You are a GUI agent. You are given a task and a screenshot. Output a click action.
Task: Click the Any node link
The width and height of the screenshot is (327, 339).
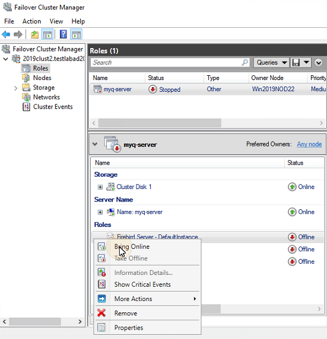[x=309, y=144]
